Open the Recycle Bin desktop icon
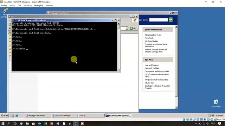The height and width of the screenshot is (126, 225). click(x=216, y=104)
